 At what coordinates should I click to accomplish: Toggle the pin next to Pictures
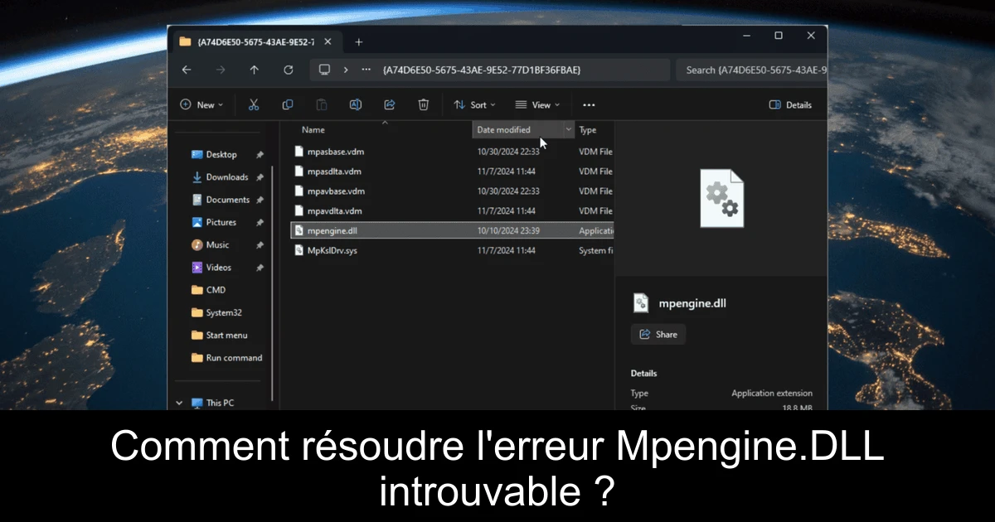(260, 222)
